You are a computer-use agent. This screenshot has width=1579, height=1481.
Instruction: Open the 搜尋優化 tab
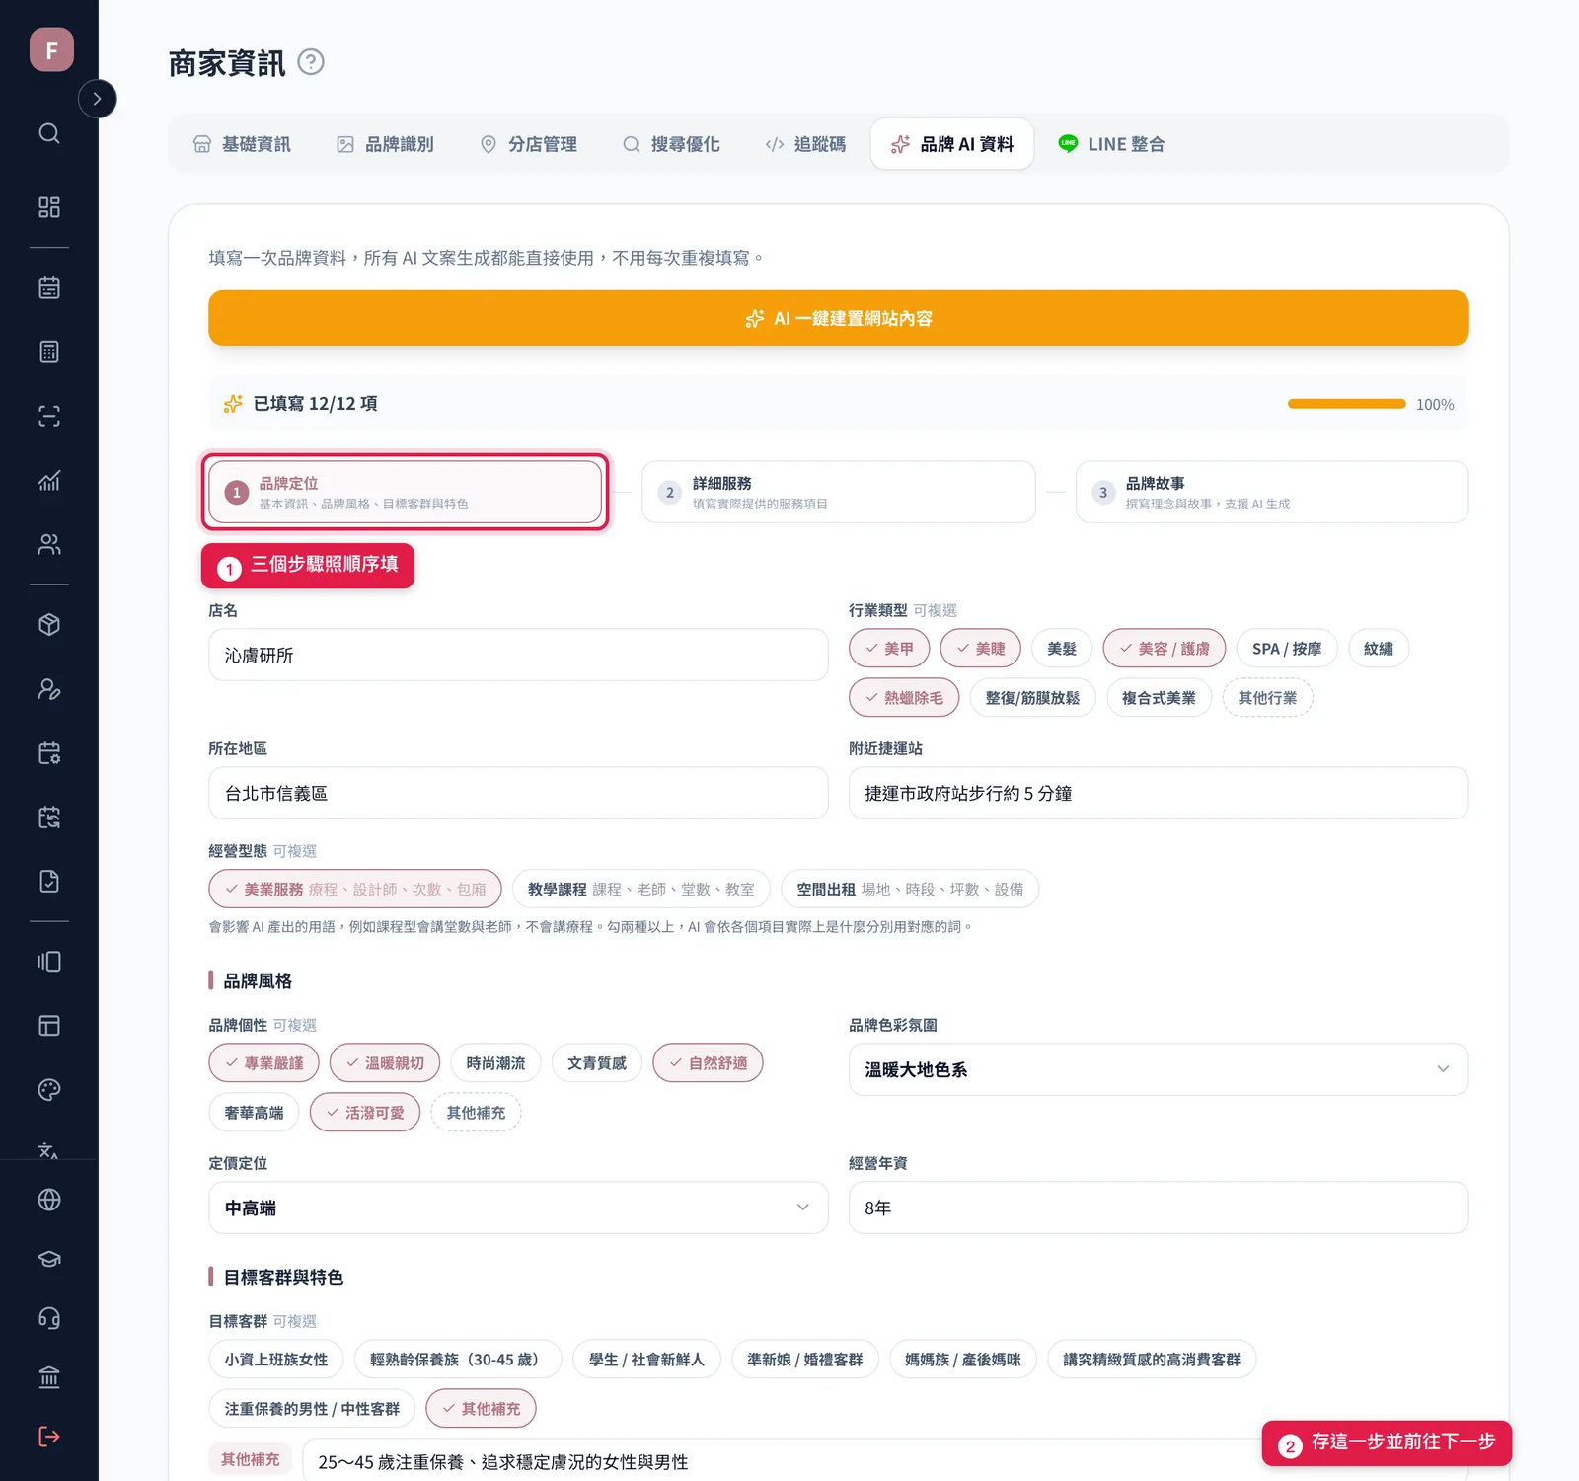tap(671, 144)
